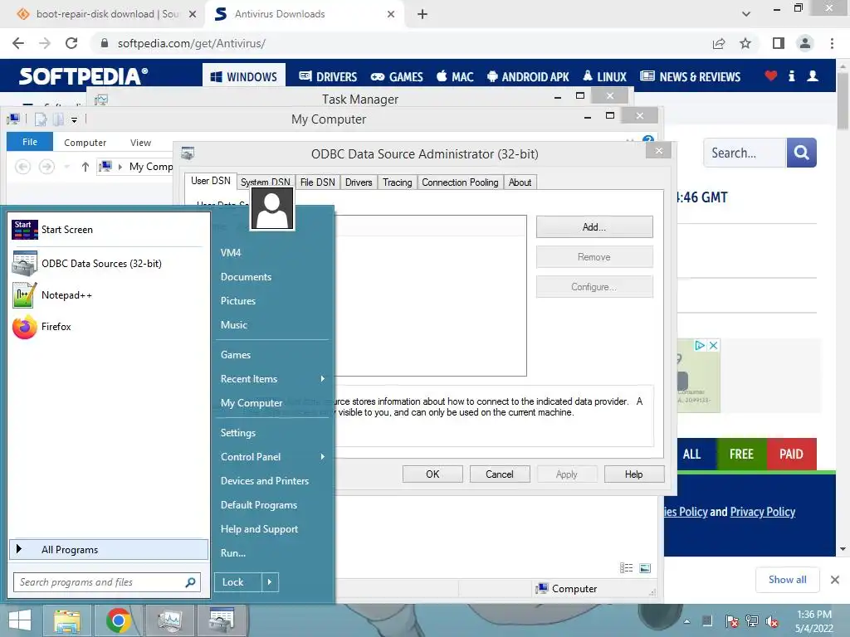
Task: Open quick access toolbar dropdown in My Computer
Action: click(74, 119)
